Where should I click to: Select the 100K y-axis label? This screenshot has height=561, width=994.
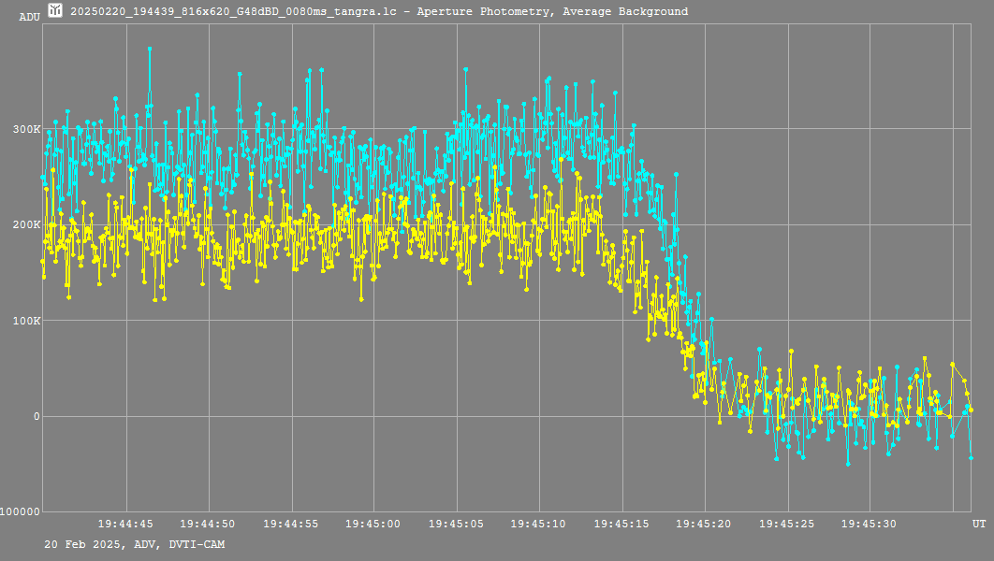[x=25, y=321]
